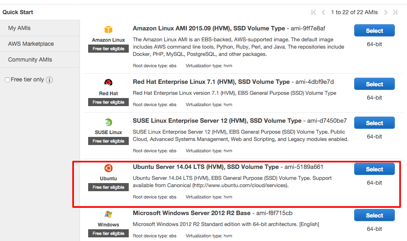
Task: Click the '1 to 22 of 22 AMIs' text
Action: (x=354, y=12)
